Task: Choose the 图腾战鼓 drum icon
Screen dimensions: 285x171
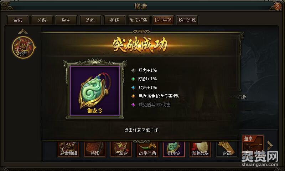Action: 200,149
